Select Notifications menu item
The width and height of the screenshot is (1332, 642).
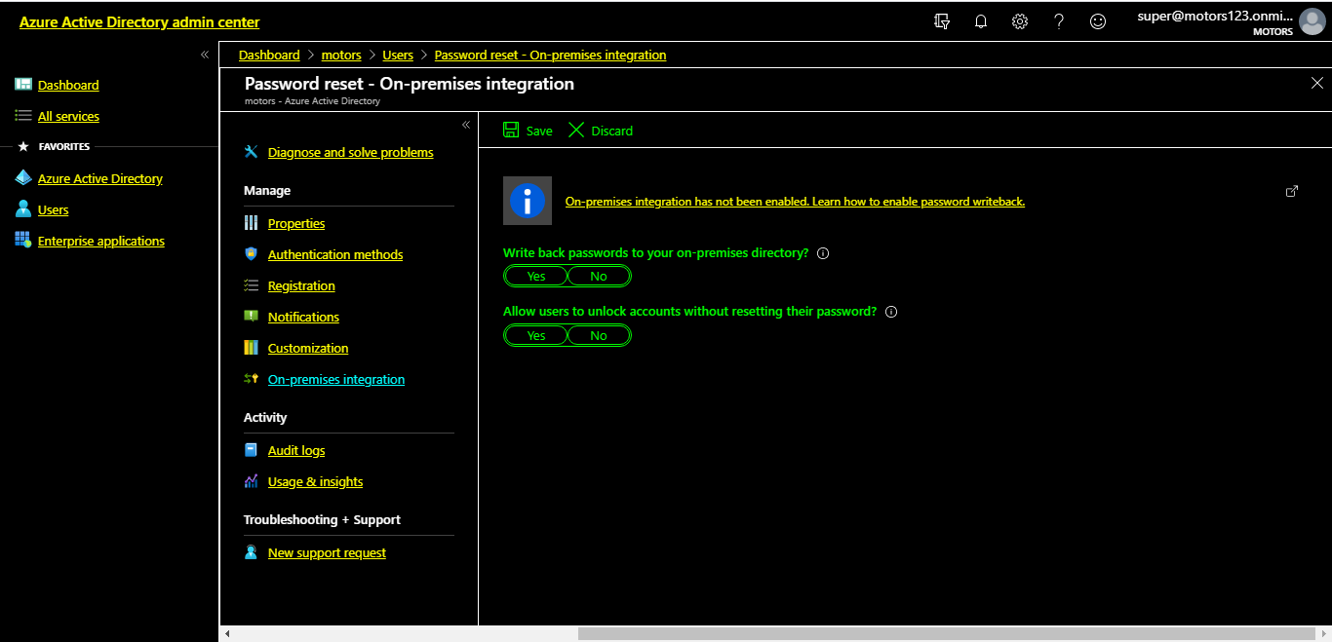[303, 317]
